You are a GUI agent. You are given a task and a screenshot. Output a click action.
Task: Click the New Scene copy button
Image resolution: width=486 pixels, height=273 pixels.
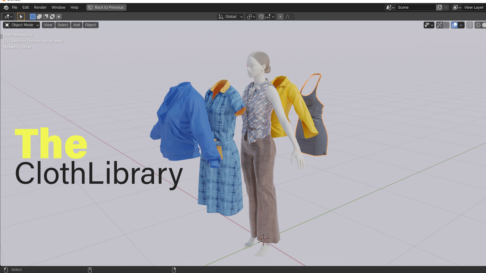439,7
